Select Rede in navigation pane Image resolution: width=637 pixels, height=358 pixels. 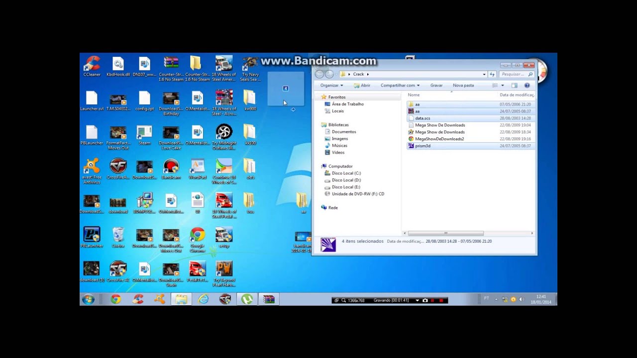[x=332, y=207]
